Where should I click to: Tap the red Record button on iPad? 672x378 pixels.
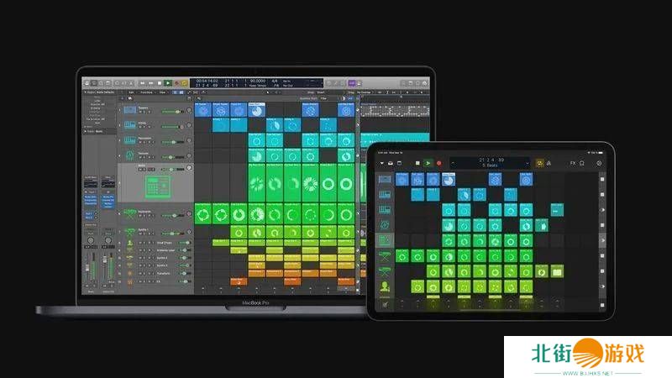point(440,162)
